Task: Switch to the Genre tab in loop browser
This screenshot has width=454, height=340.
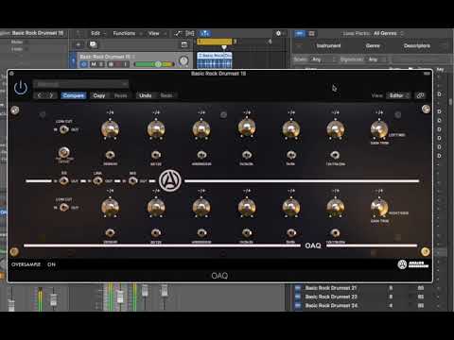Action: (373, 45)
